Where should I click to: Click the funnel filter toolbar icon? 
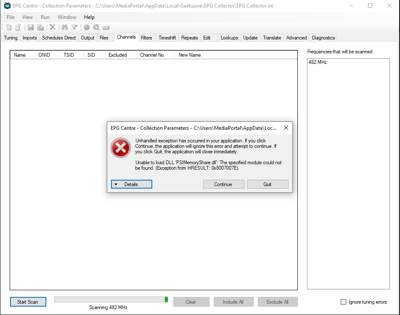click(x=74, y=27)
